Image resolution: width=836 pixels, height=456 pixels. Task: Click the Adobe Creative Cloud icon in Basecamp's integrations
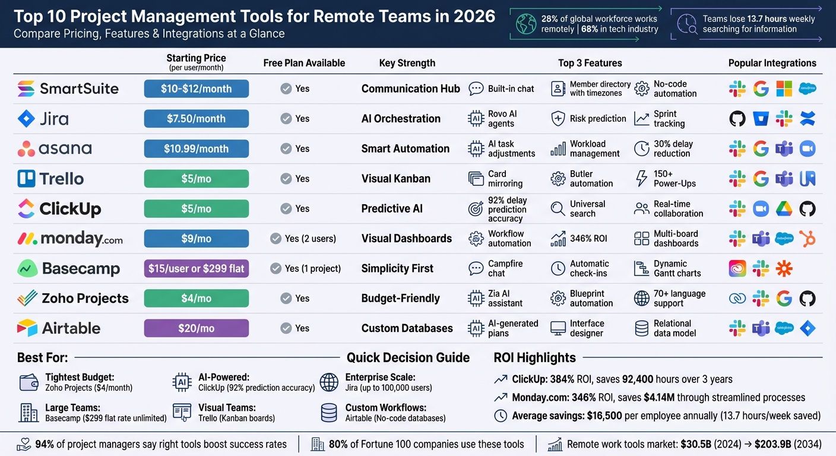pos(737,268)
